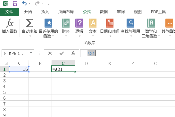Select column A header
This screenshot has width=175, height=117.
point(19,63)
